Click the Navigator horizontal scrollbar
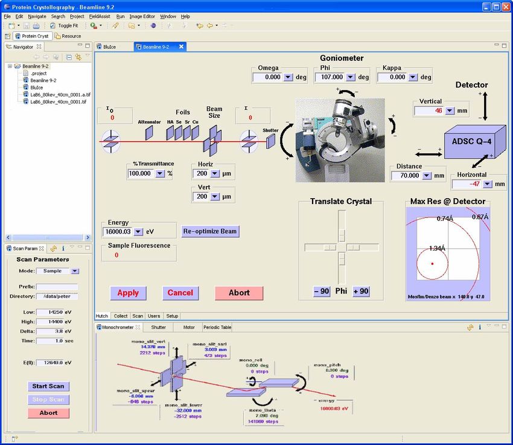 48,237
